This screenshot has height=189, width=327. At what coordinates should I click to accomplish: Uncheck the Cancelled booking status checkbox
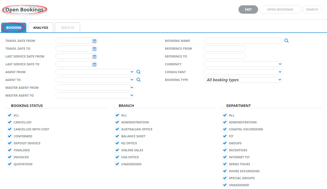click(x=10, y=122)
